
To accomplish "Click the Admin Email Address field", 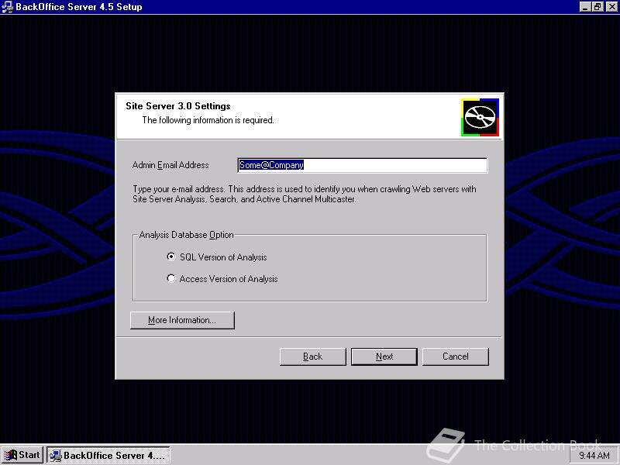I will pos(362,165).
